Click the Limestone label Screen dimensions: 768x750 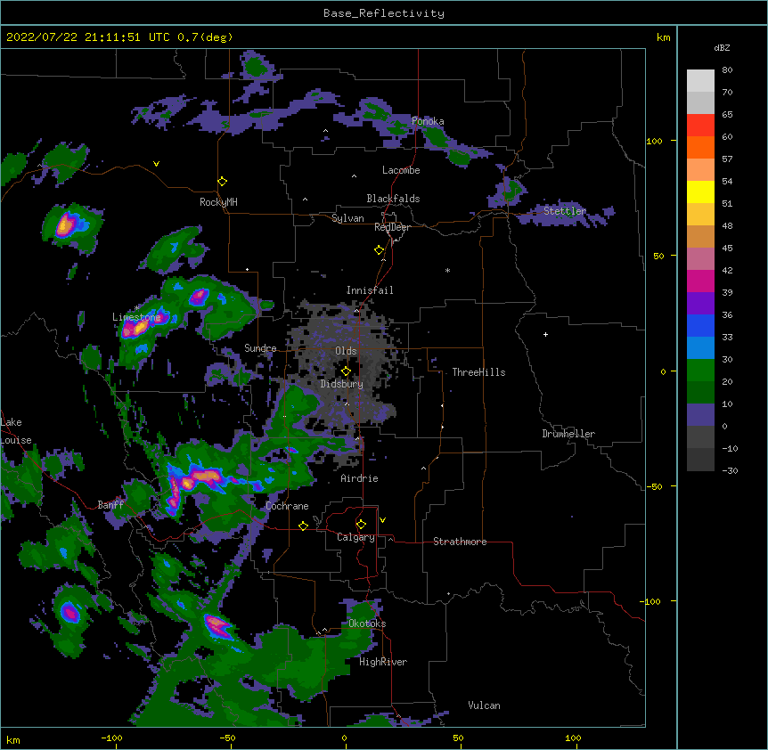pos(136,317)
